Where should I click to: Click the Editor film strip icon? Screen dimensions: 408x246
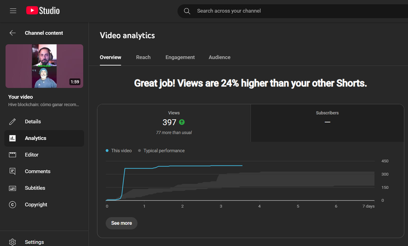click(x=13, y=155)
